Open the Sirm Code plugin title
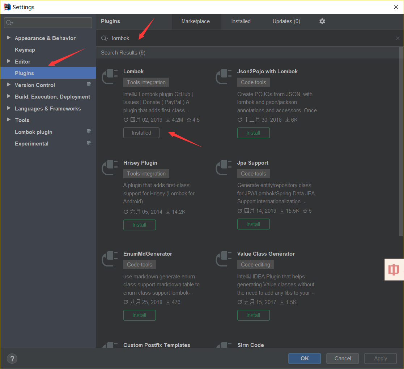 click(x=251, y=345)
